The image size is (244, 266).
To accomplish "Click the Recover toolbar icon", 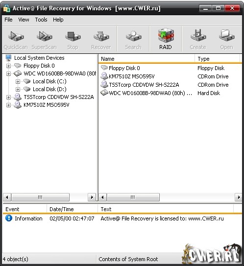I will click(x=101, y=39).
